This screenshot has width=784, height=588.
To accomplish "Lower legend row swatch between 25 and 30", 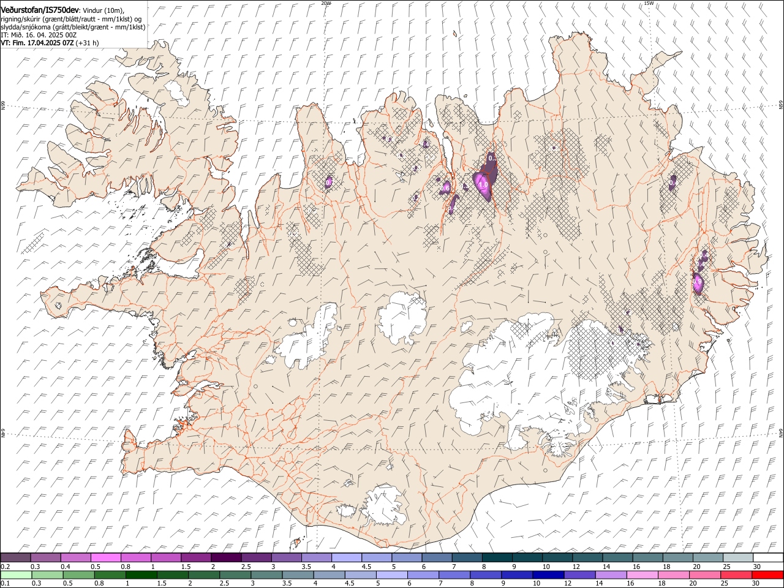I will [736, 575].
